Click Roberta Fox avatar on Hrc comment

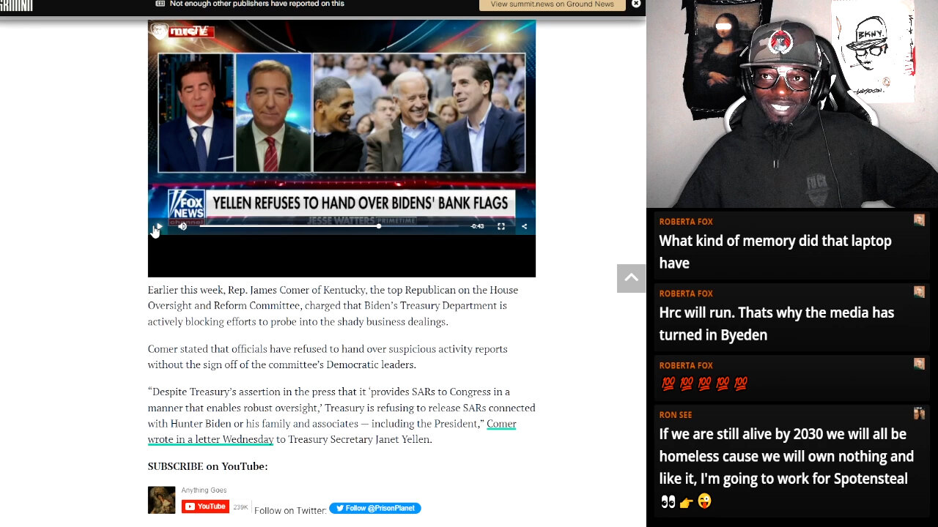point(919,292)
